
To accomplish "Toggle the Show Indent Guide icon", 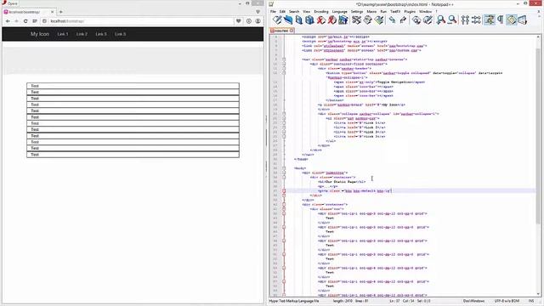I will pos(512,20).
